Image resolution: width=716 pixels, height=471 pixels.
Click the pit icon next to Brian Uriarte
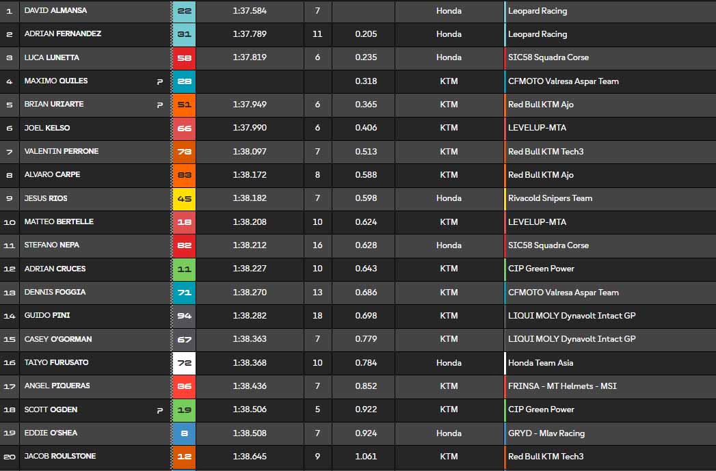point(160,105)
